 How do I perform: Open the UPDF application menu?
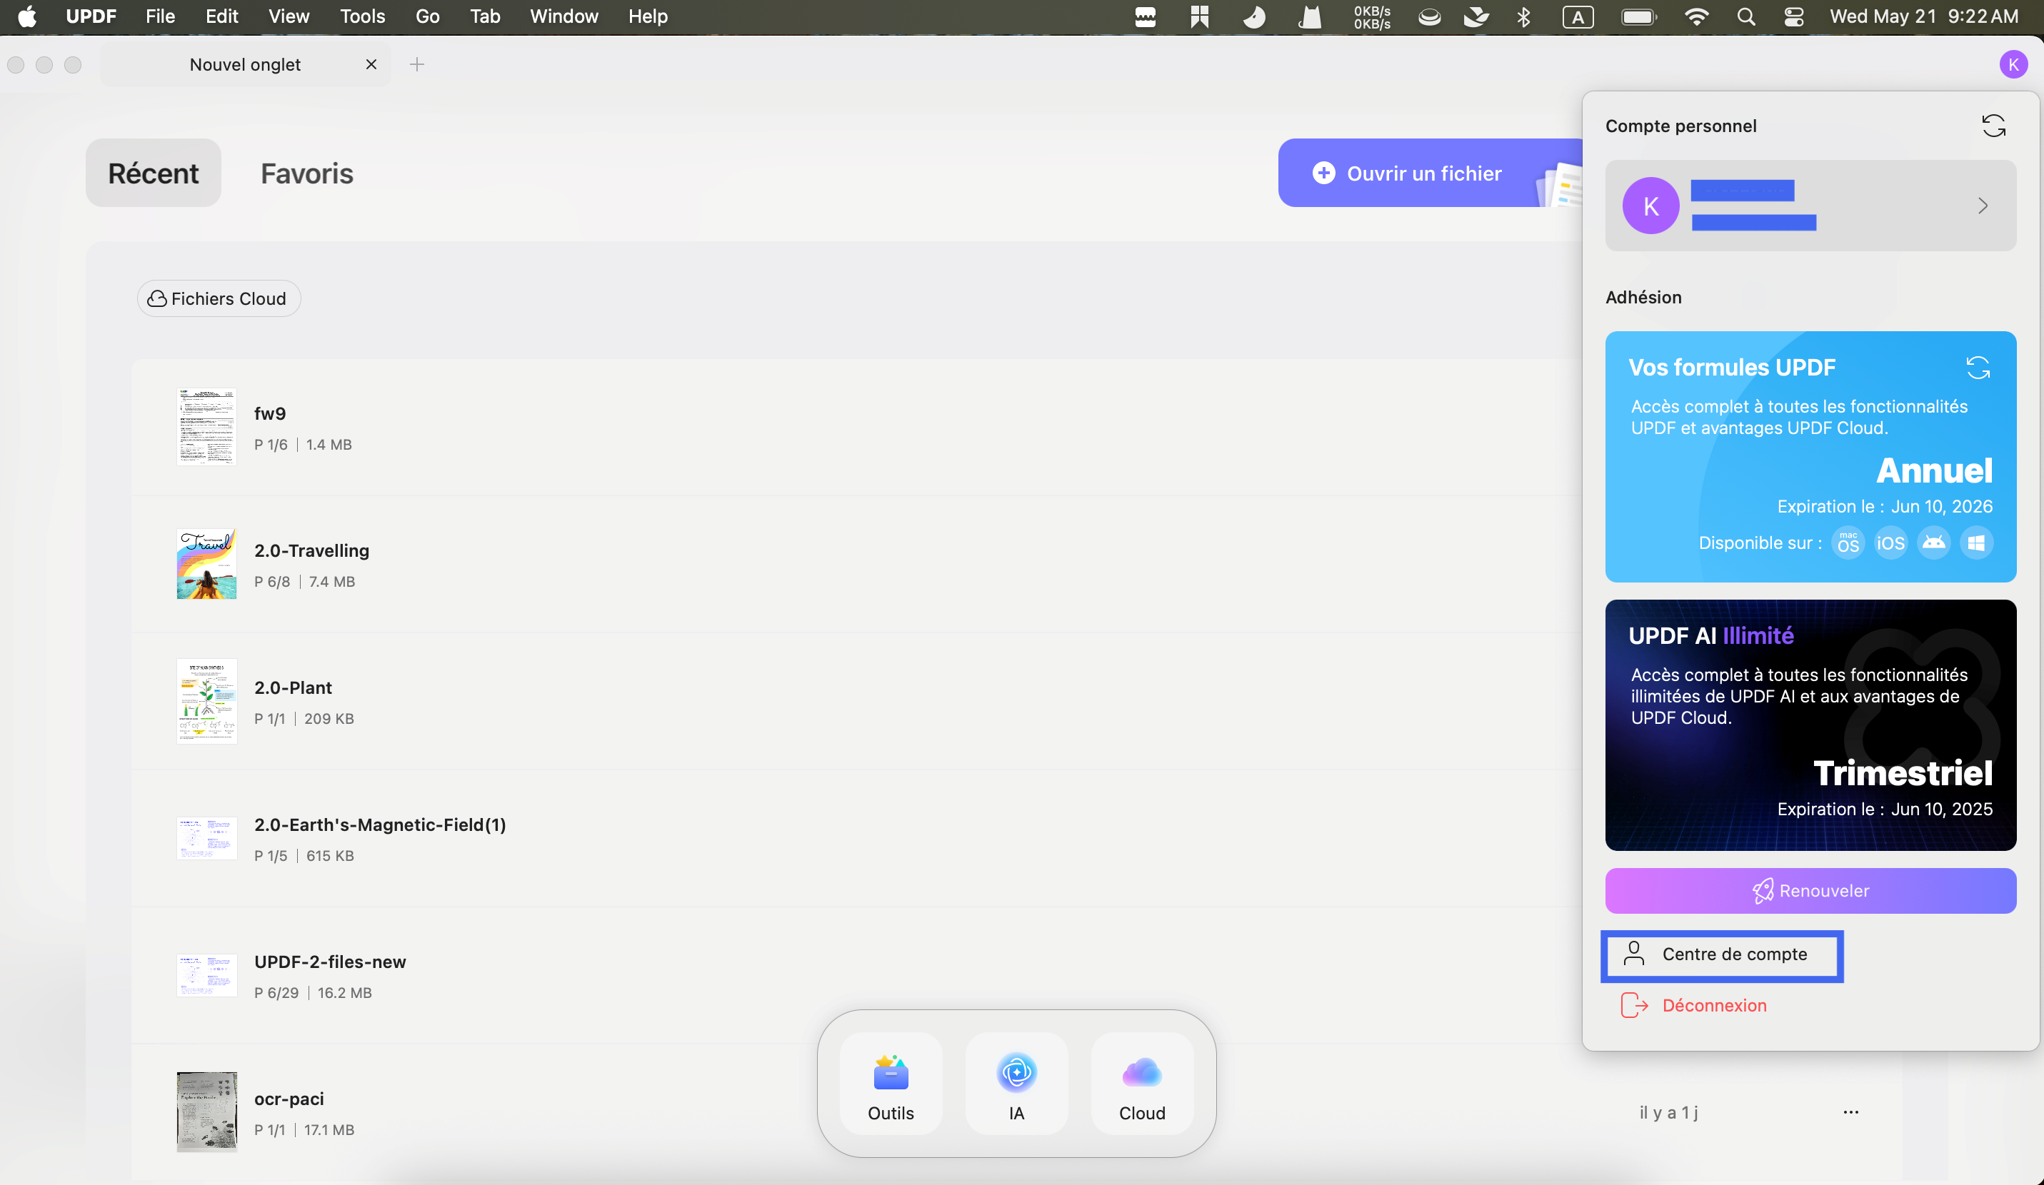point(91,16)
